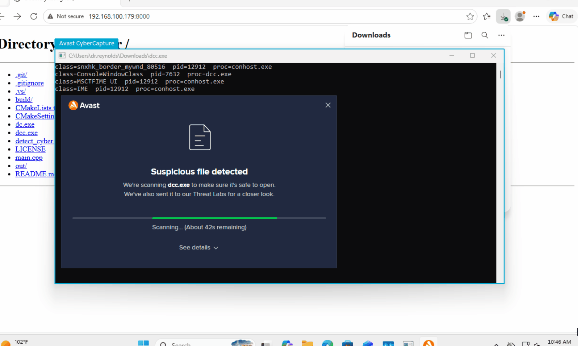Screen dimensions: 578x346
Task: Toggle the Downloads toolbar button
Action: (503, 16)
